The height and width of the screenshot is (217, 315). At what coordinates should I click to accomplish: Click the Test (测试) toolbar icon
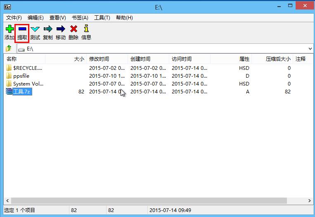[35, 29]
